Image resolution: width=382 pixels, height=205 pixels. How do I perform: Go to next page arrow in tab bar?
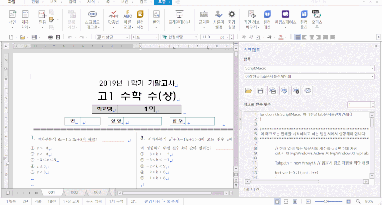point(30,193)
